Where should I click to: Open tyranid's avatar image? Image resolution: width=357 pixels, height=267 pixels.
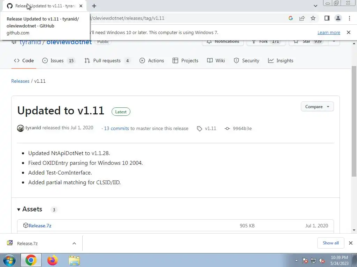coord(21,128)
